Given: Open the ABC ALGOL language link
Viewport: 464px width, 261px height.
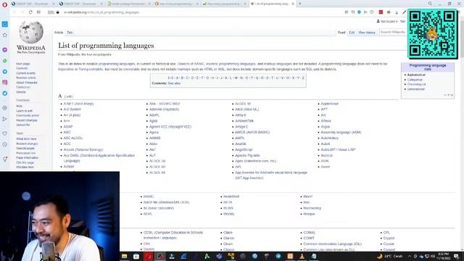Looking at the screenshot, I should (x=73, y=138).
